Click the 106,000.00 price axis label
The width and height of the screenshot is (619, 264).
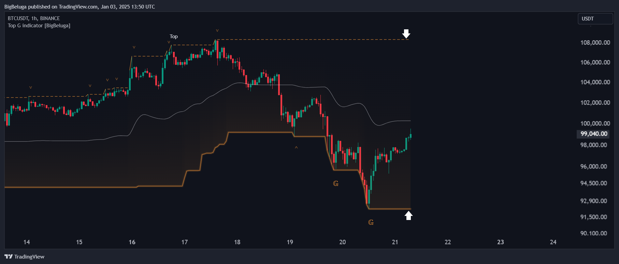tap(595, 62)
